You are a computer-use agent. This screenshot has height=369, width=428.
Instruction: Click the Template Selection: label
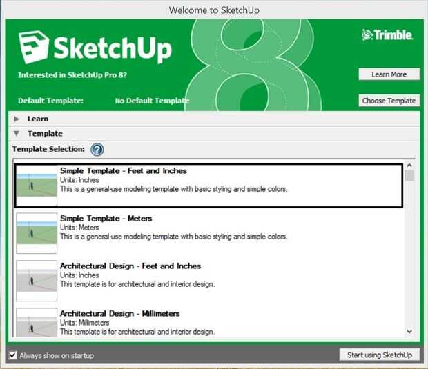(48, 149)
